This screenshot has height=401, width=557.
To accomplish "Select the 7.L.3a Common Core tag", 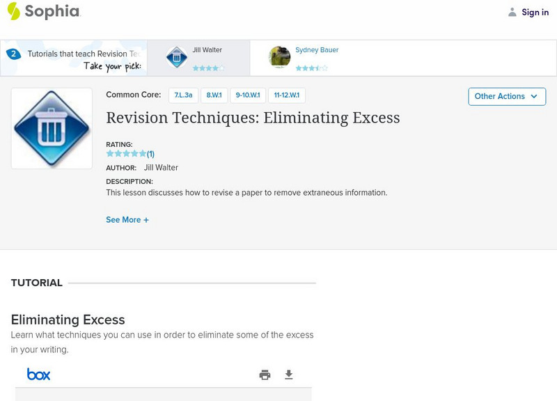I will tap(184, 95).
